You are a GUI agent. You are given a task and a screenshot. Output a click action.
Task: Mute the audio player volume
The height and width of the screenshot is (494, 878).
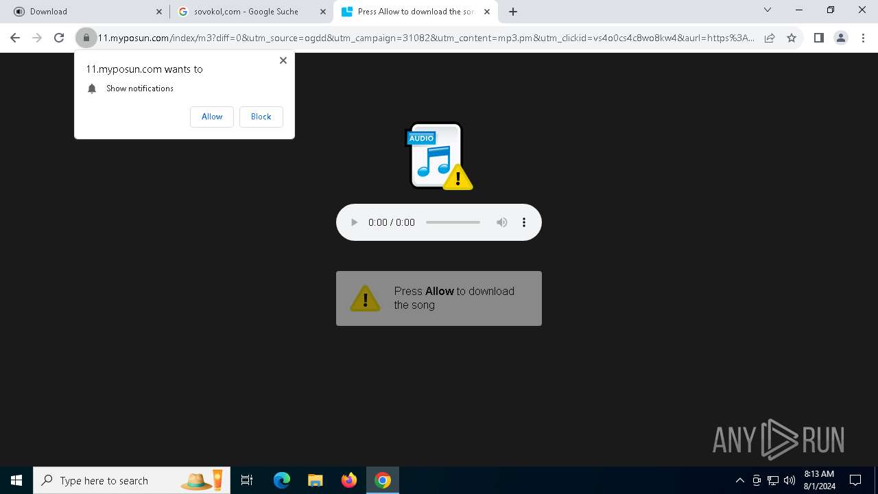coord(502,222)
